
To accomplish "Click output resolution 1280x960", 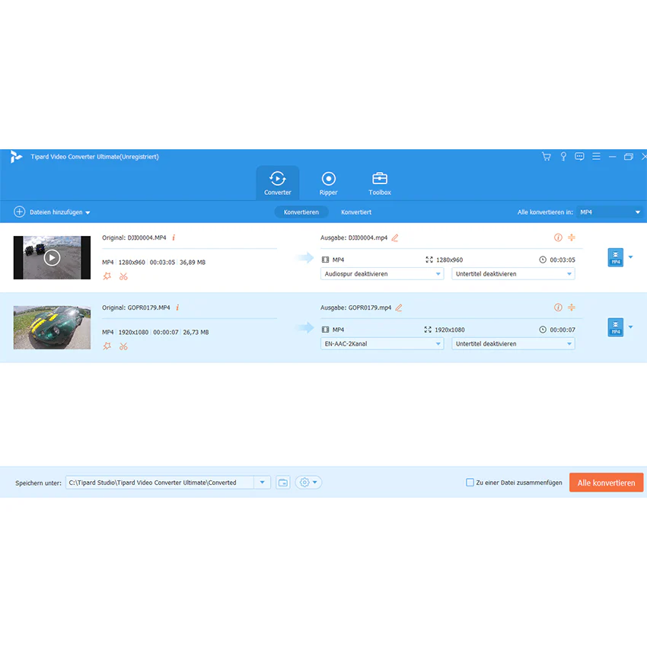I will point(449,260).
